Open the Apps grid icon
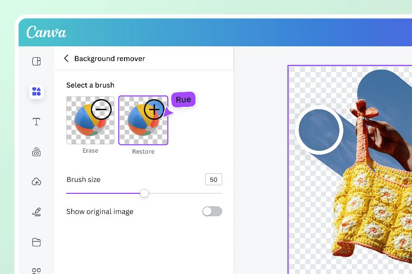 (36, 270)
